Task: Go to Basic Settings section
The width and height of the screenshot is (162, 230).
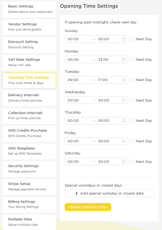Action: click(29, 10)
